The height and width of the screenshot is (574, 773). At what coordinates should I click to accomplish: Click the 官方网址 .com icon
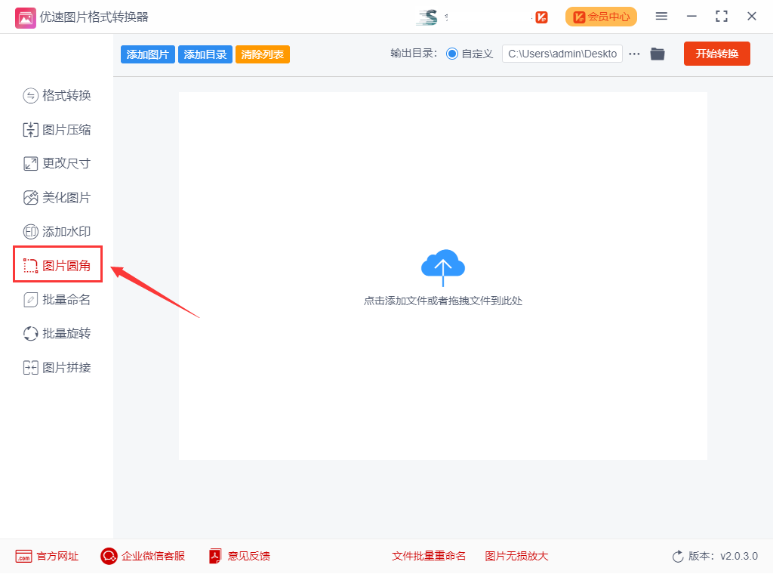point(23,556)
